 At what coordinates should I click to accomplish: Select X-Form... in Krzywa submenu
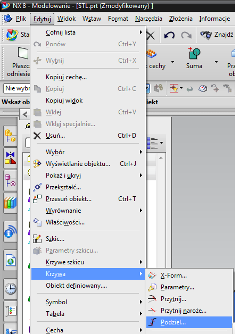(189, 275)
